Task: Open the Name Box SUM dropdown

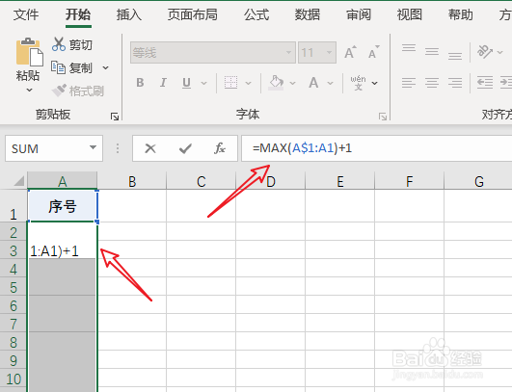Action: (x=94, y=147)
